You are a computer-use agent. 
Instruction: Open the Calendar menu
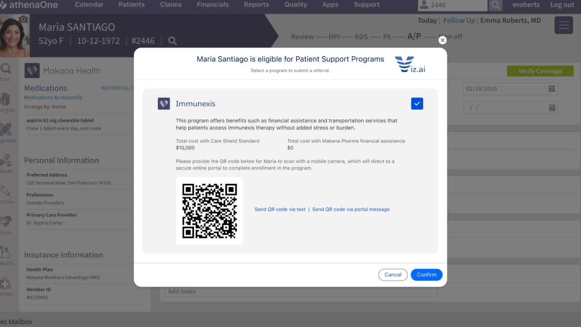tap(89, 5)
